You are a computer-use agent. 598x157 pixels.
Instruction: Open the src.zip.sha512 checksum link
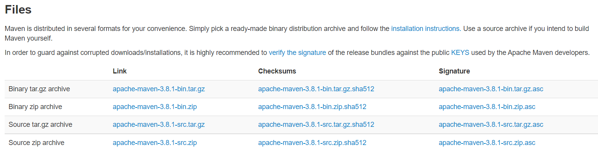click(x=312, y=143)
